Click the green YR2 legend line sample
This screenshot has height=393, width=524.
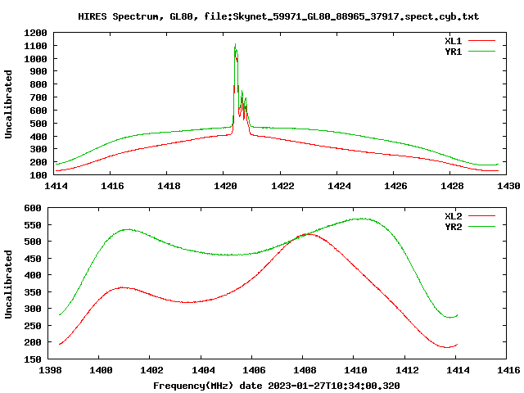click(x=481, y=227)
